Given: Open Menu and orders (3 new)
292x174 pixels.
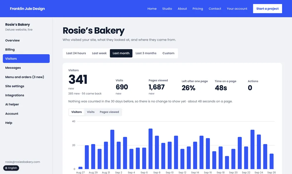Looking at the screenshot, I should tap(26, 77).
